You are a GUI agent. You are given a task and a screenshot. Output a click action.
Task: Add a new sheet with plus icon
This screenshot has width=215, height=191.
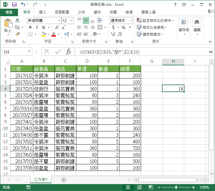(63, 180)
